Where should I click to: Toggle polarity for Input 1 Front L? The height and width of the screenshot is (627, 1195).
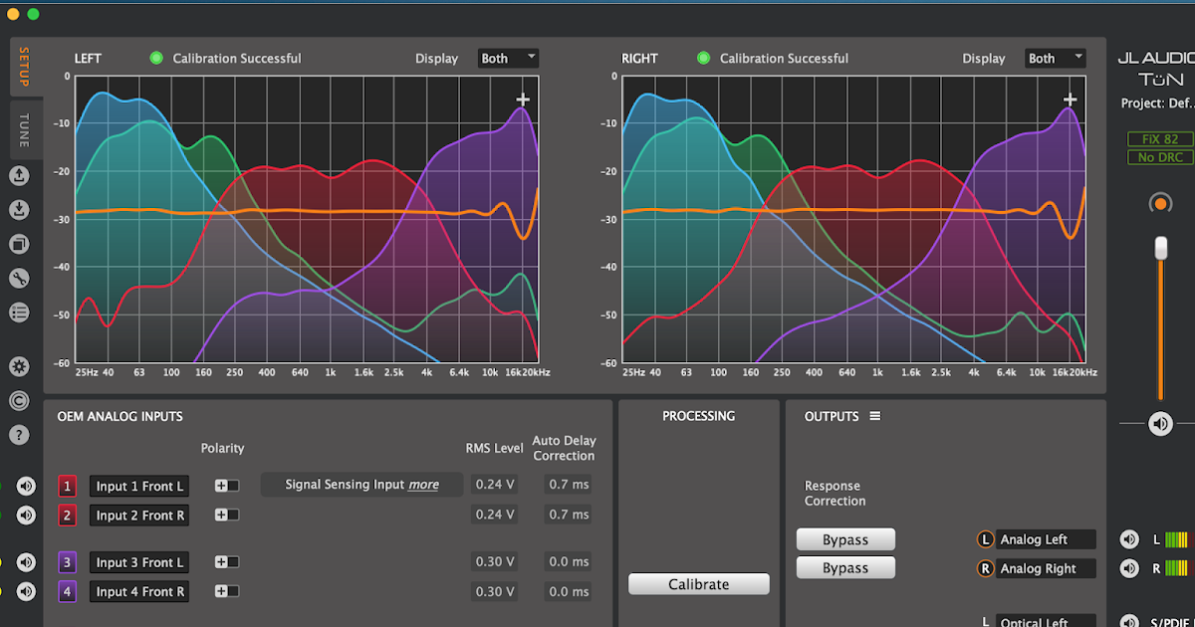click(x=227, y=486)
